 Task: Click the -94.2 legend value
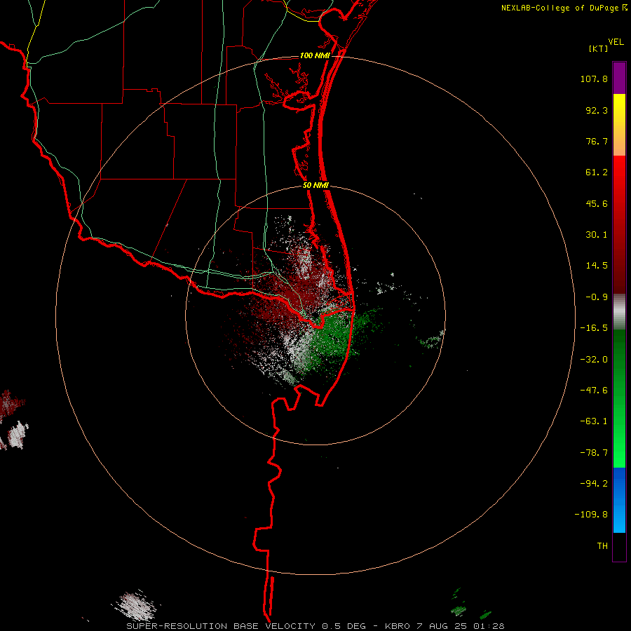tap(594, 483)
